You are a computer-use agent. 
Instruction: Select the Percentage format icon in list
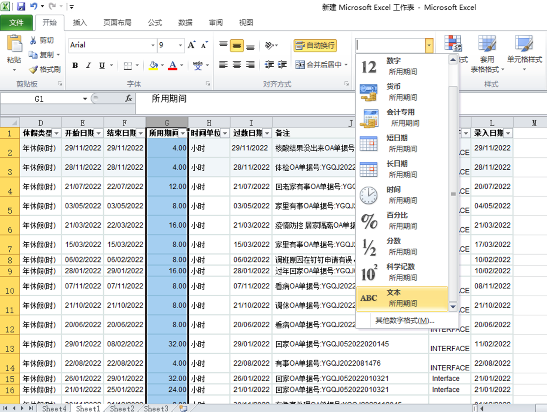coord(369,221)
